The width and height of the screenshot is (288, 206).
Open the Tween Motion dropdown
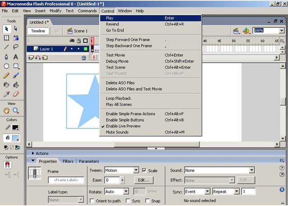pyautogui.click(x=136, y=170)
